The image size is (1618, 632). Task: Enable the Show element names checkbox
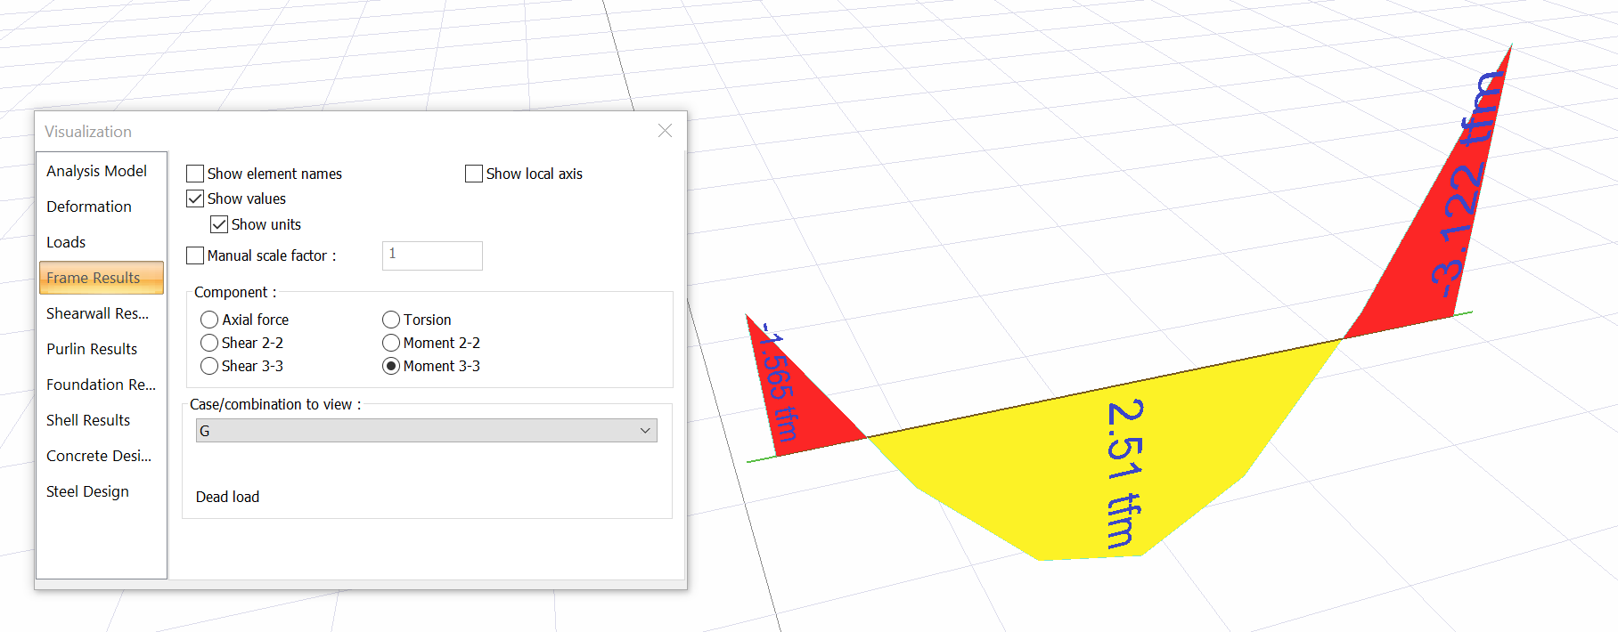pyautogui.click(x=195, y=174)
